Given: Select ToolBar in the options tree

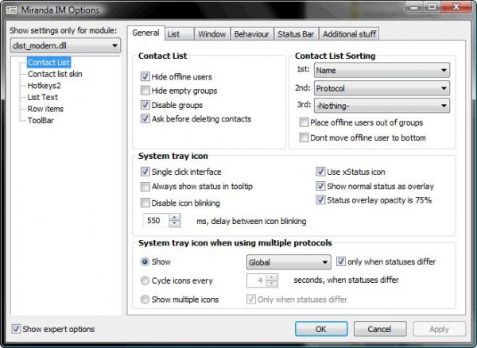Looking at the screenshot, I should [x=41, y=120].
